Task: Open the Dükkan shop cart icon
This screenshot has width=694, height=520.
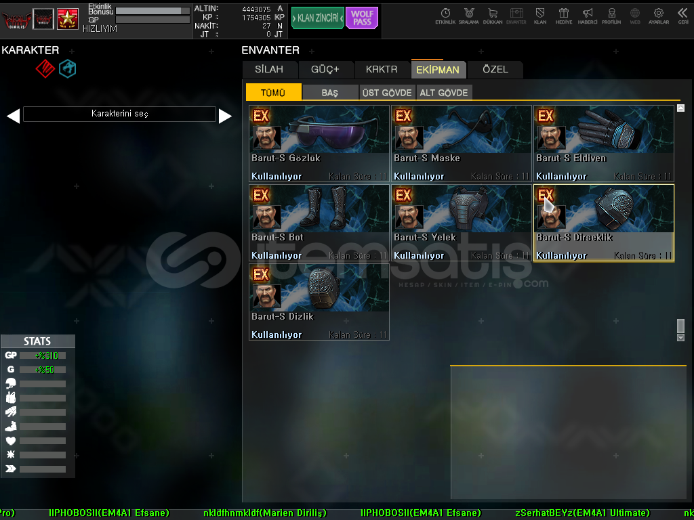Action: click(x=493, y=16)
